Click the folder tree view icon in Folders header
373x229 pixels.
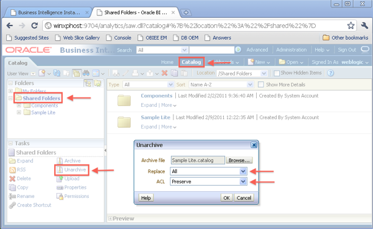(88, 83)
